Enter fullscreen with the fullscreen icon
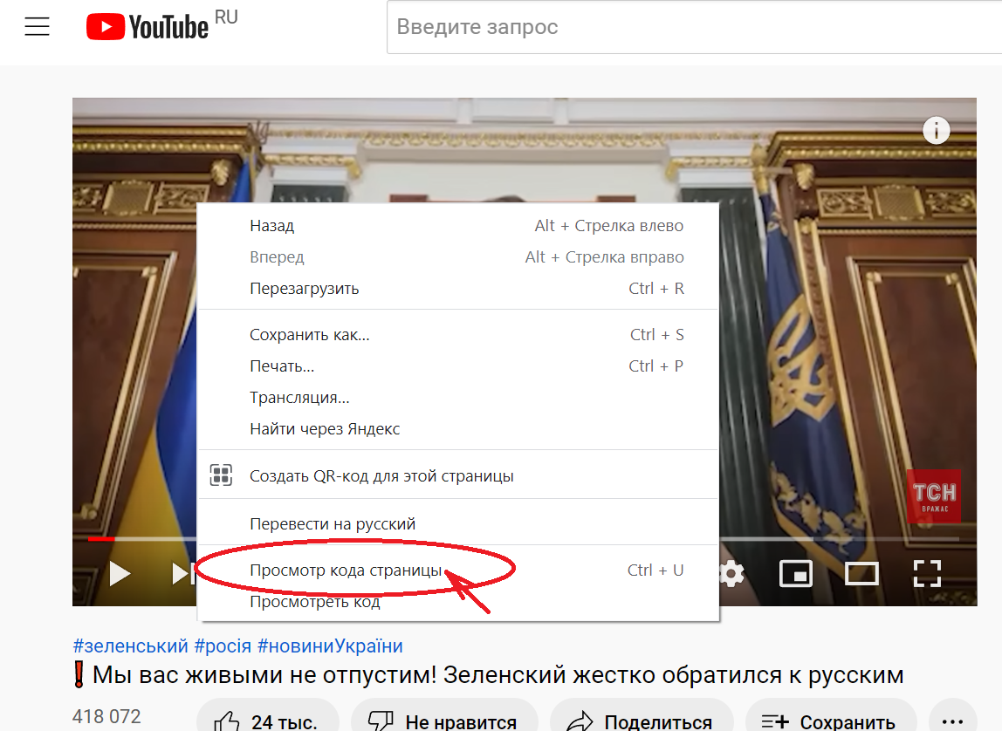The height and width of the screenshot is (731, 1002). 927,573
